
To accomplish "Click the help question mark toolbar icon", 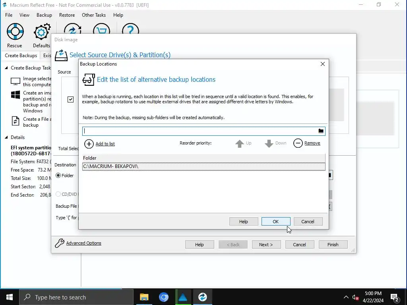I will [130, 29].
